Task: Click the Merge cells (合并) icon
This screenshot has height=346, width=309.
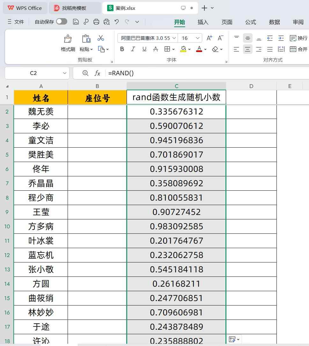Action: point(293,49)
